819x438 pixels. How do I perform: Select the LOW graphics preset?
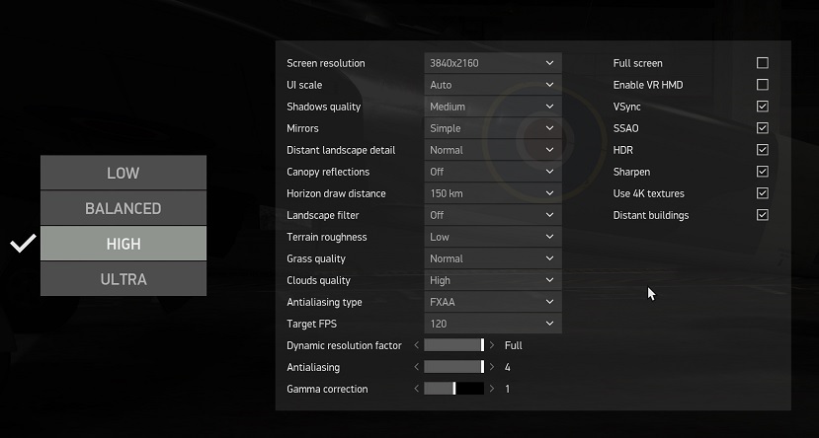[x=123, y=173]
